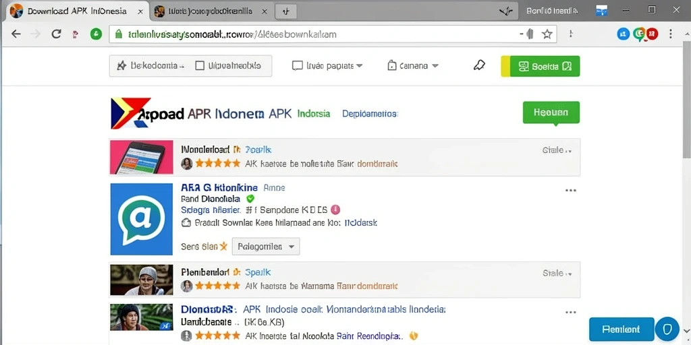The width and height of the screenshot is (691, 345).
Task: Switch to the second browser tab
Action: click(211, 12)
